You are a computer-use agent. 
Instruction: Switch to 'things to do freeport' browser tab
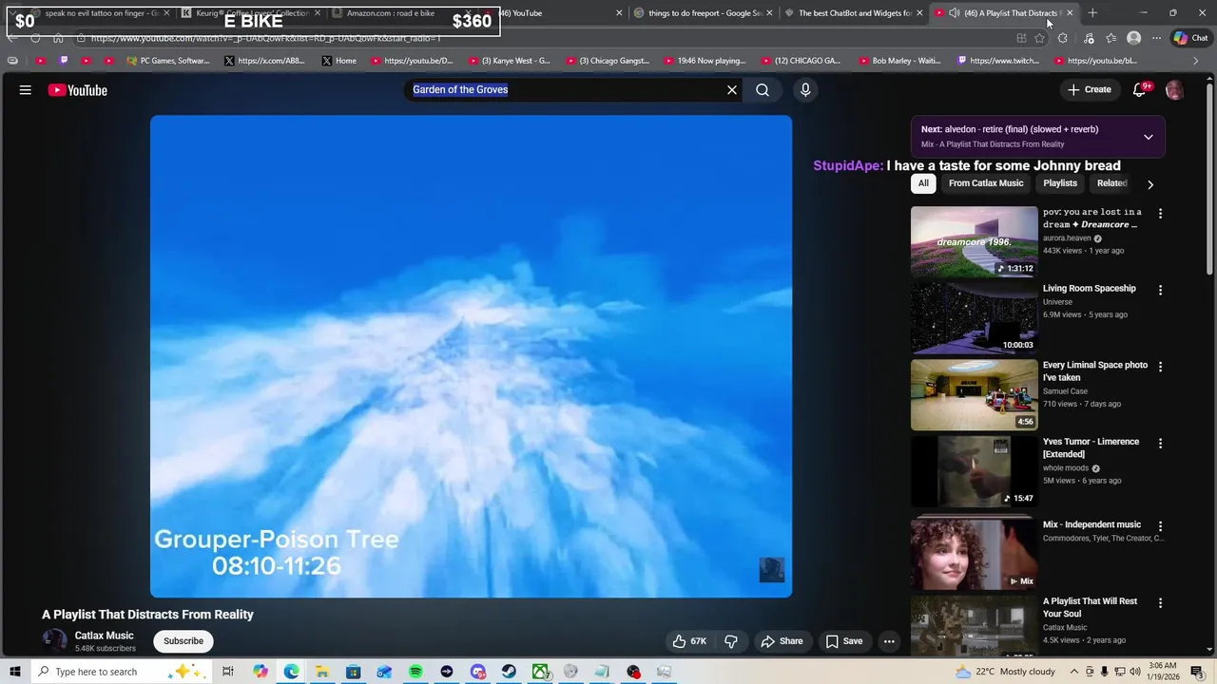704,13
